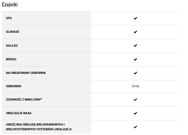The height and width of the screenshot is (135, 188).
Task: Click the checkmark in the GPS row
Action: click(x=135, y=18)
